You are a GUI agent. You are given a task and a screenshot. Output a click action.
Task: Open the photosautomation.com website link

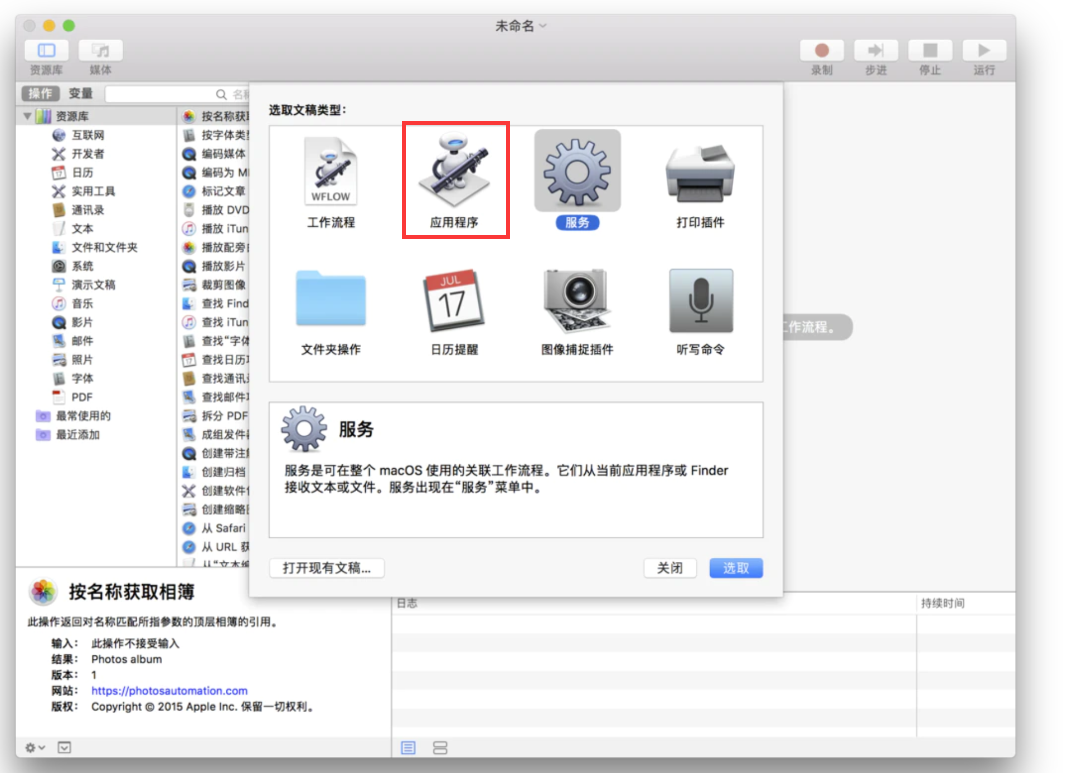169,691
